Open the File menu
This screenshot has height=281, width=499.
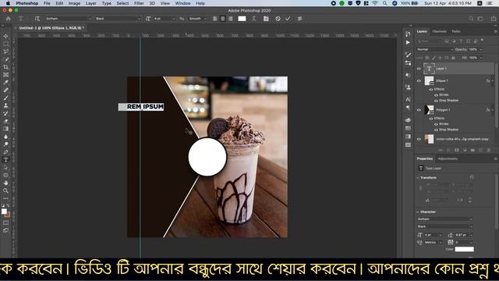pos(47,3)
